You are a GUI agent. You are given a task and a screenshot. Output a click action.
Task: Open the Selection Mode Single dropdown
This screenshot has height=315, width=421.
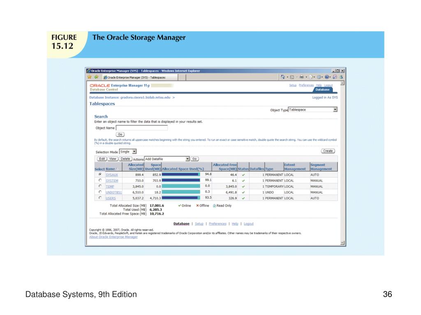coord(128,152)
